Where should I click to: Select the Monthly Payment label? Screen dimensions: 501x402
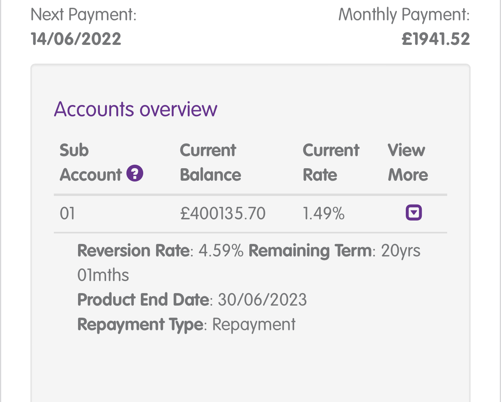[x=404, y=15]
